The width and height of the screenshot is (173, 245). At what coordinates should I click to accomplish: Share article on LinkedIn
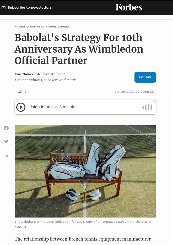(x=6, y=155)
